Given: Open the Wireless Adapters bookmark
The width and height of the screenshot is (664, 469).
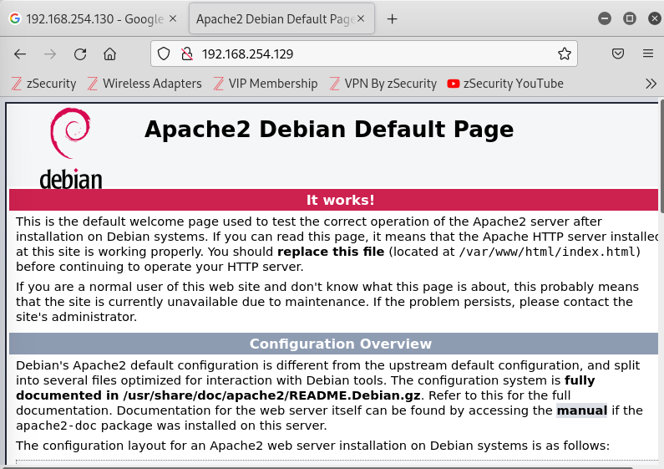Looking at the screenshot, I should point(144,84).
